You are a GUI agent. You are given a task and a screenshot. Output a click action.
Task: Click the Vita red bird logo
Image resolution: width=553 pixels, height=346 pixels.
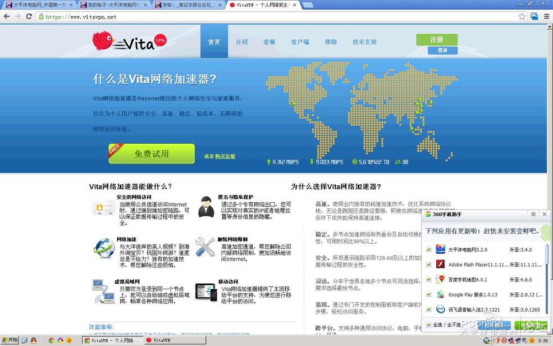point(103,40)
